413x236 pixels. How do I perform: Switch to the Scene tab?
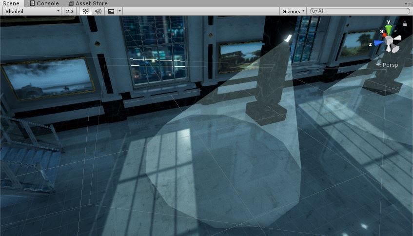[x=12, y=3]
